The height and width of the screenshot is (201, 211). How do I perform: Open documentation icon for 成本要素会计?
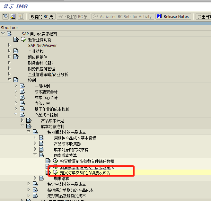22,92
